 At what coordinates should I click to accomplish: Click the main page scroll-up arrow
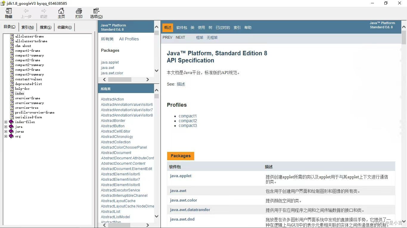(x=404, y=27)
